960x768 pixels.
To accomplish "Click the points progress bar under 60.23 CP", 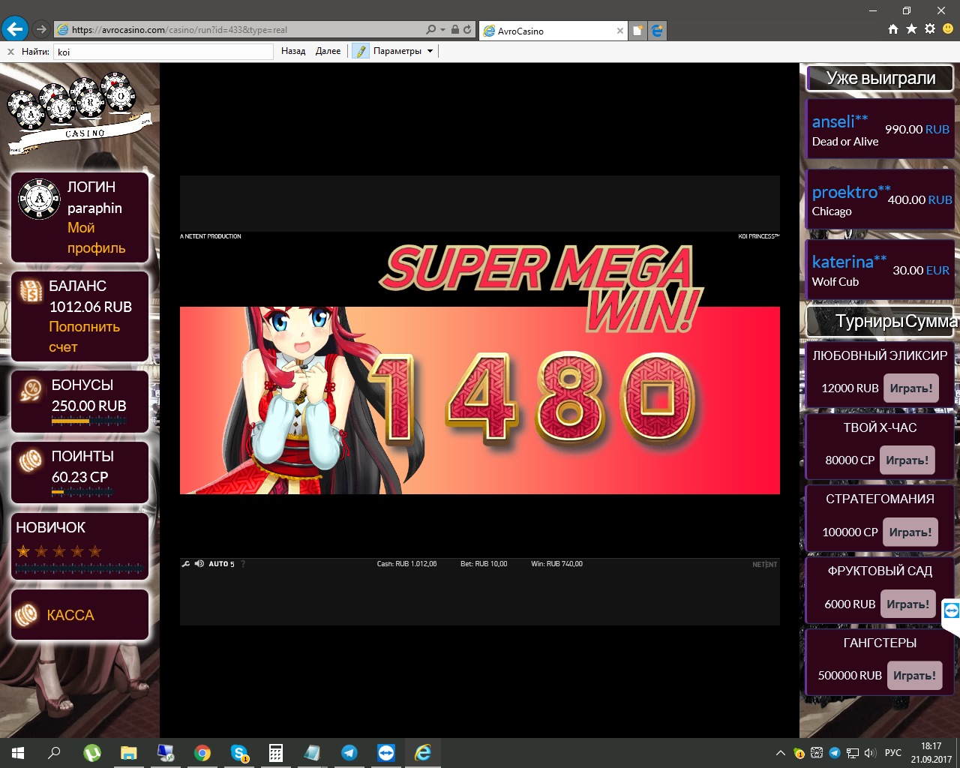I will (82, 493).
